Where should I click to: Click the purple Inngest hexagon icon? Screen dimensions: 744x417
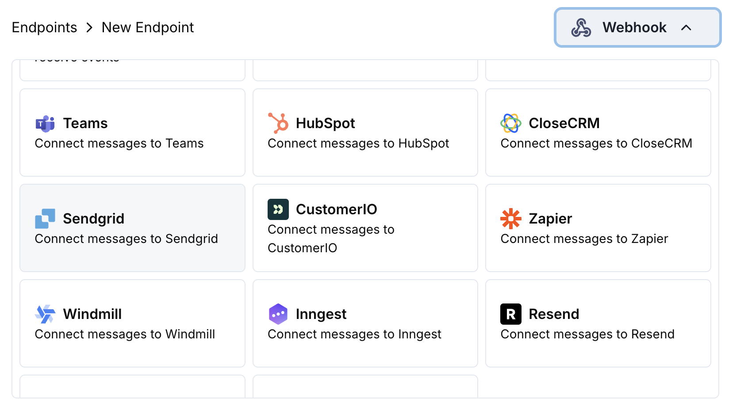[x=278, y=314]
